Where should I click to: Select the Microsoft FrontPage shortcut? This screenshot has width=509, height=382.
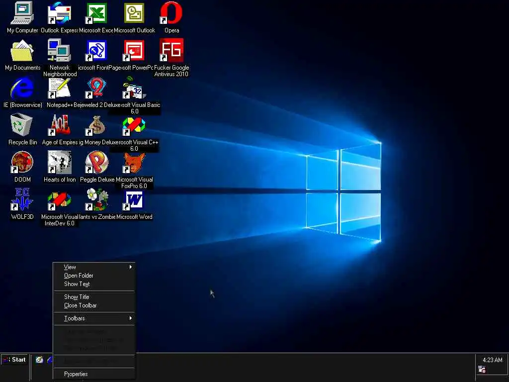coord(96,50)
